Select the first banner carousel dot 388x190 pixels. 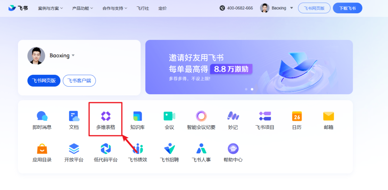pyautogui.click(x=246, y=89)
